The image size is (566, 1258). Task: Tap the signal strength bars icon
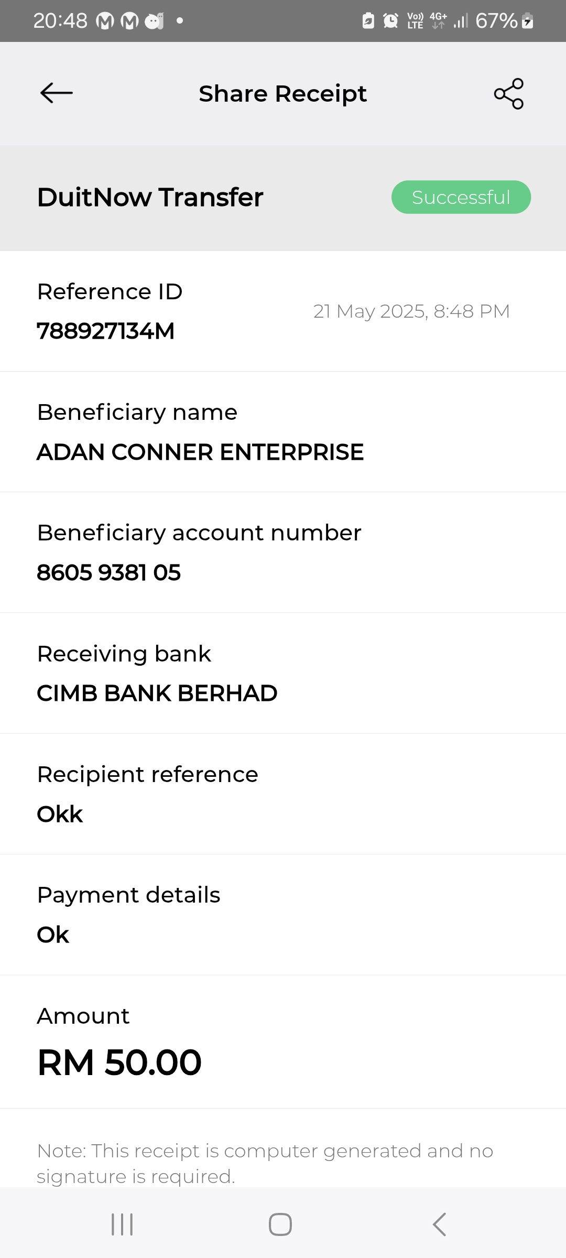point(461,21)
